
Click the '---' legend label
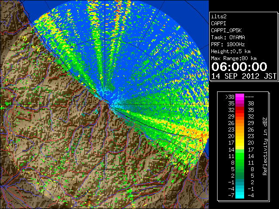[249, 97]
